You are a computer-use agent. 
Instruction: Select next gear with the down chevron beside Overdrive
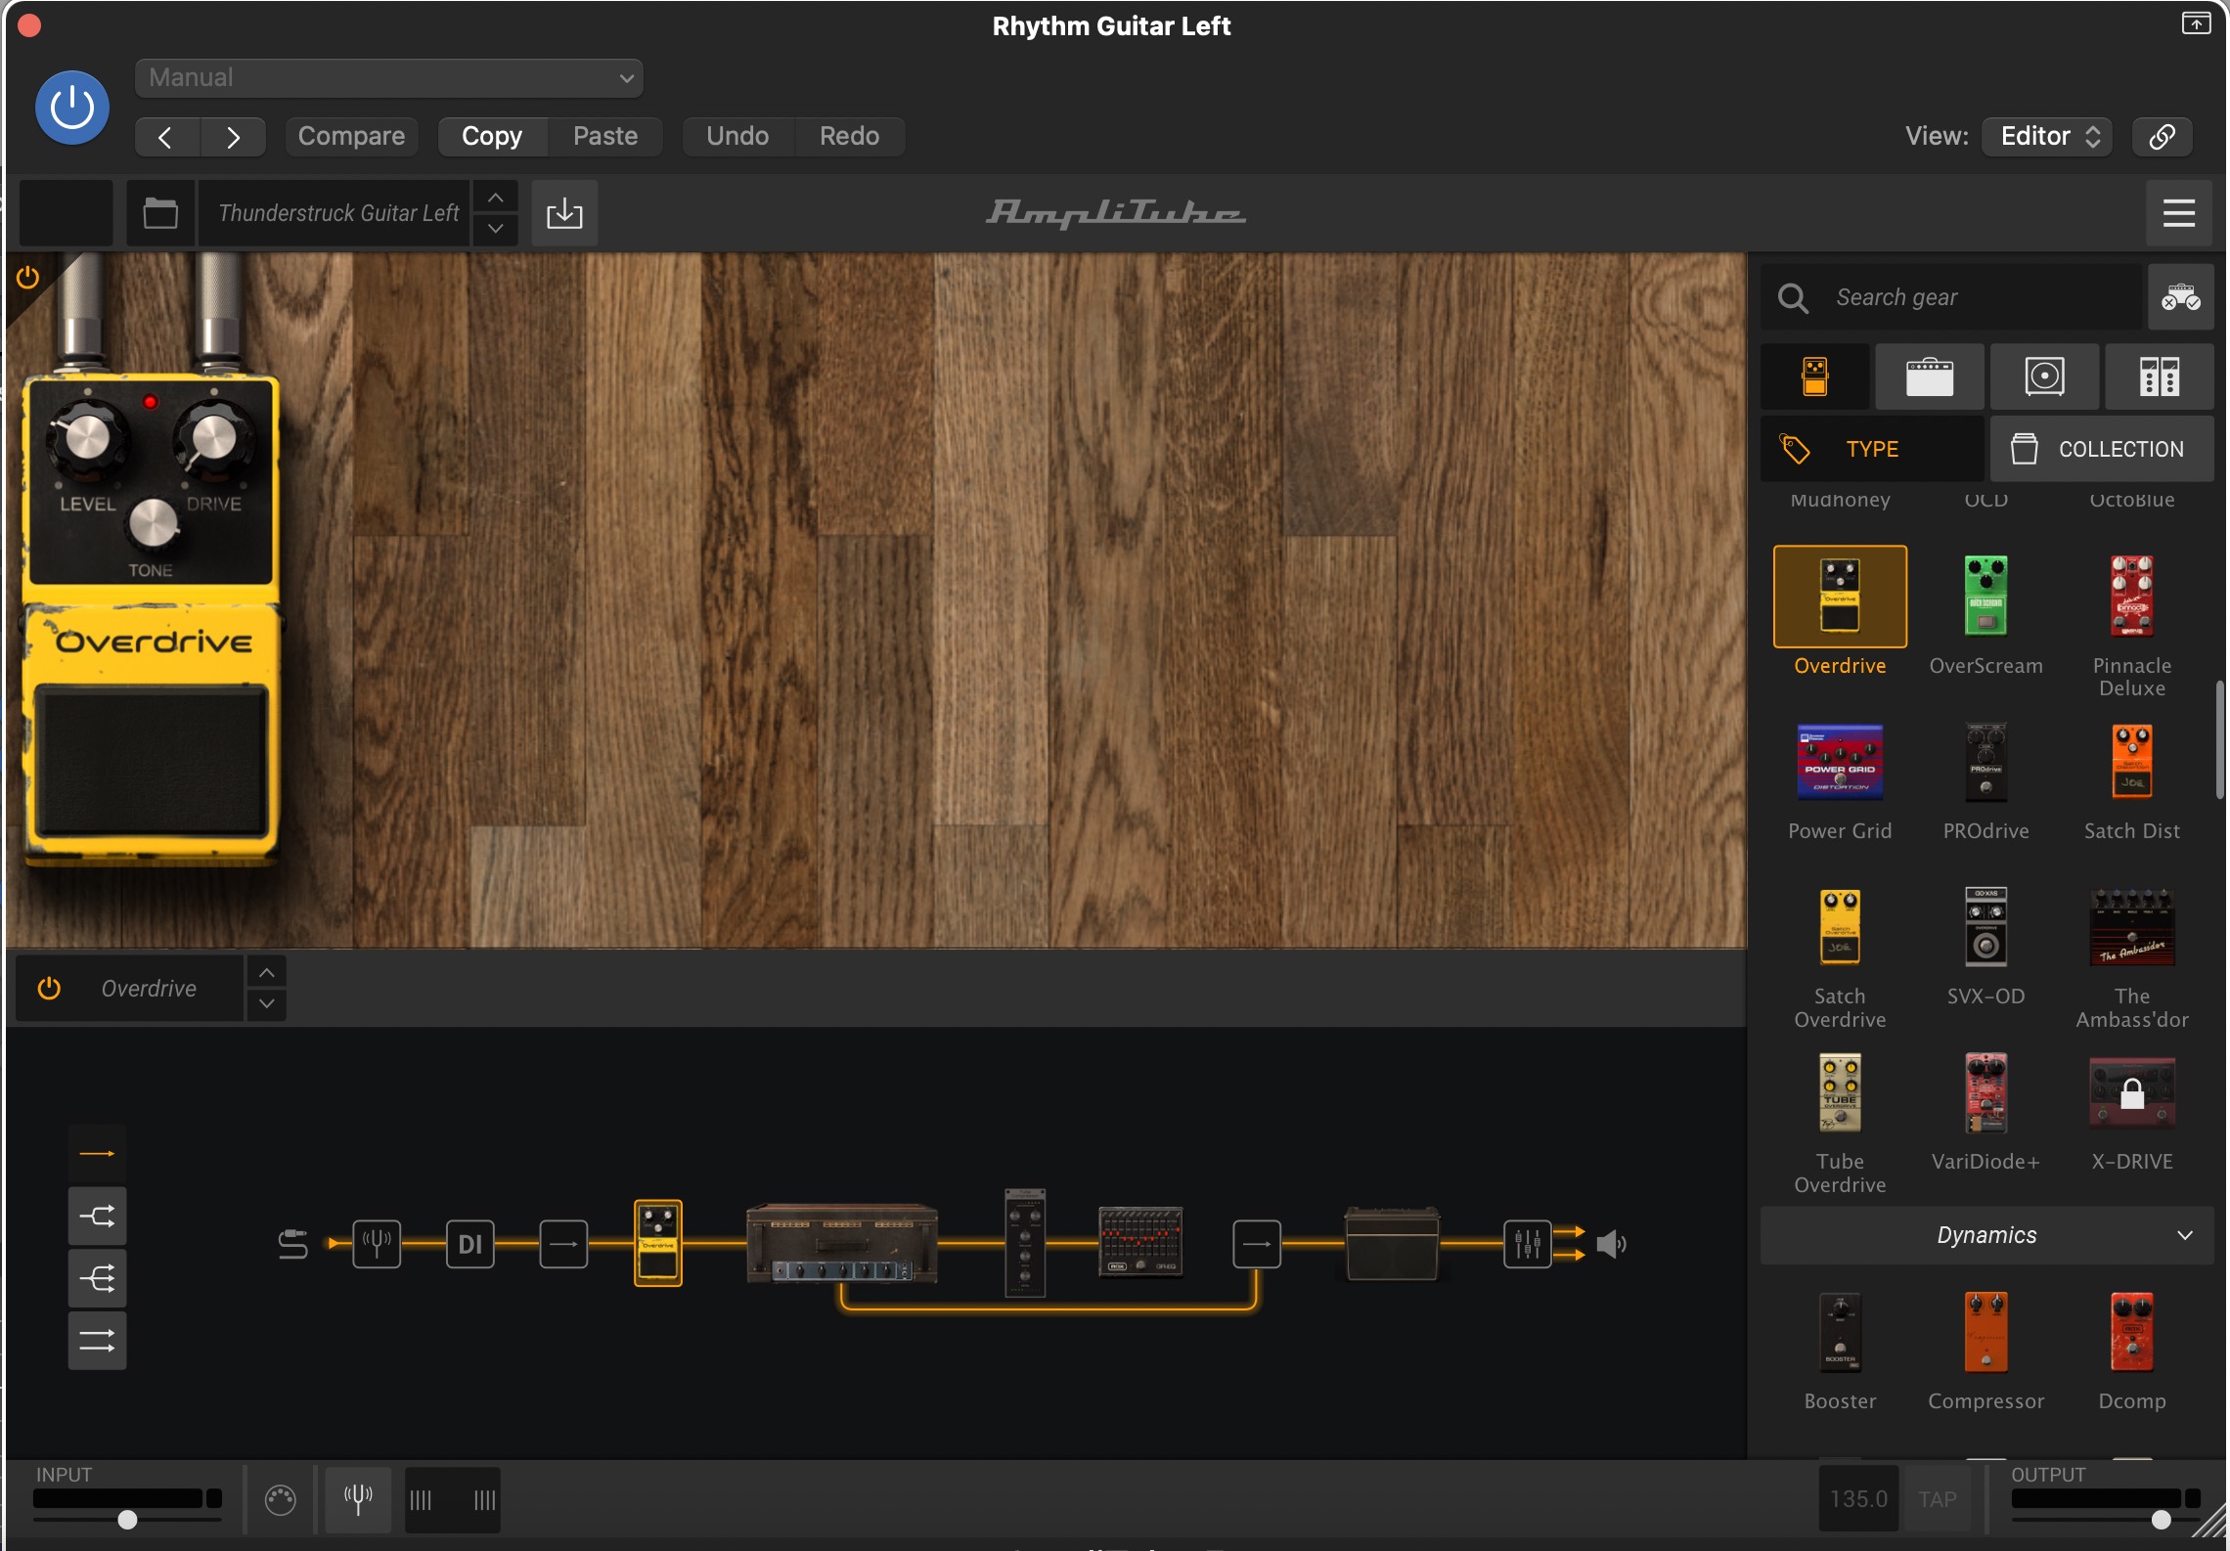click(x=266, y=1004)
